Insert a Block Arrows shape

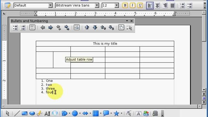coord(85,113)
